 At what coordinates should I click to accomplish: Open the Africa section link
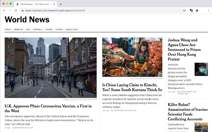[8, 29]
